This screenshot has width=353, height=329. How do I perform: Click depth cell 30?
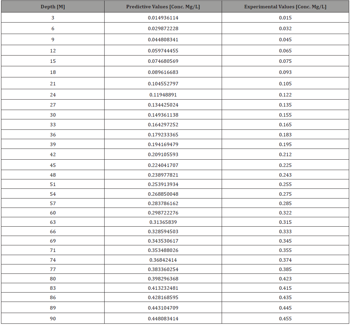pos(53,115)
